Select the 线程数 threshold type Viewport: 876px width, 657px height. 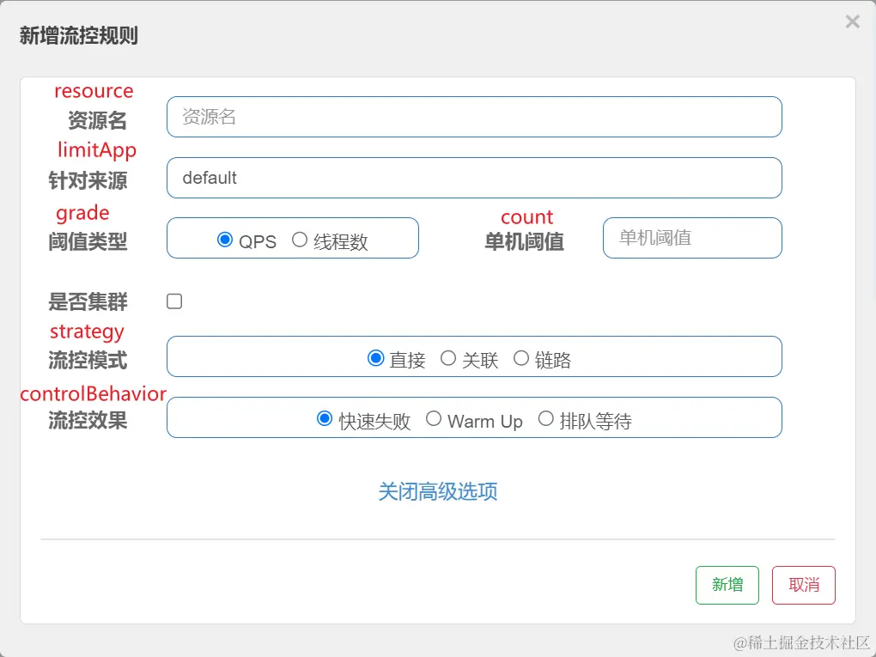point(300,240)
